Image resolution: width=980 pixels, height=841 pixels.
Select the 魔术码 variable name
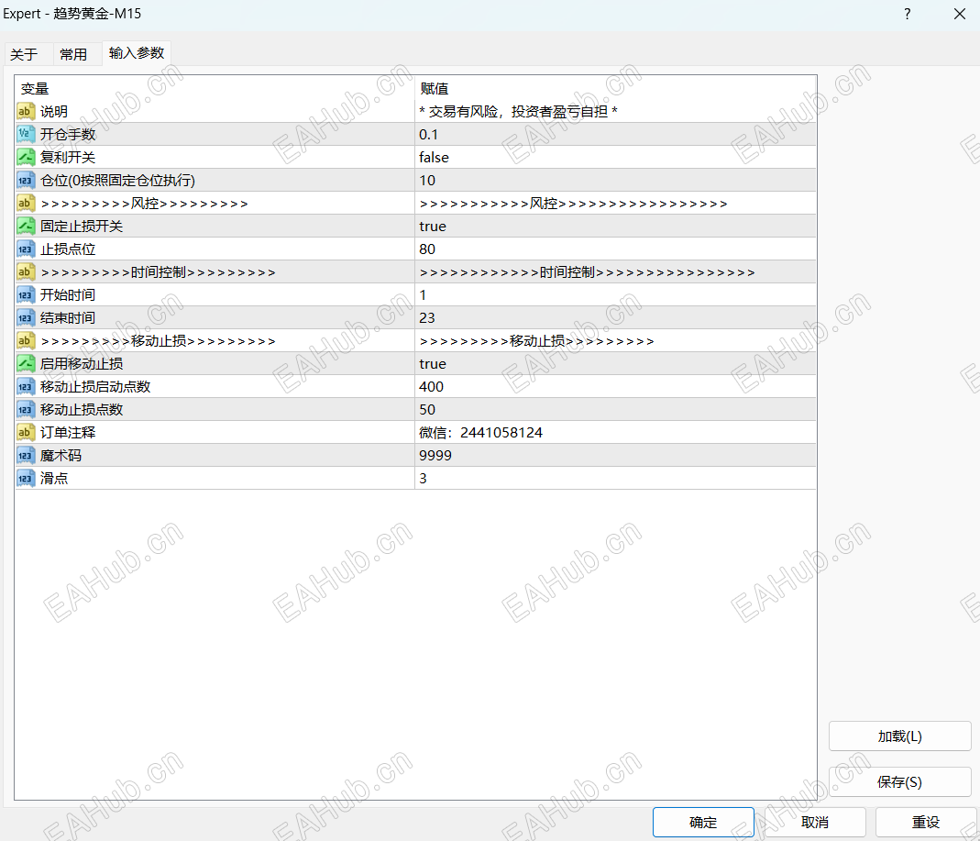pos(61,455)
